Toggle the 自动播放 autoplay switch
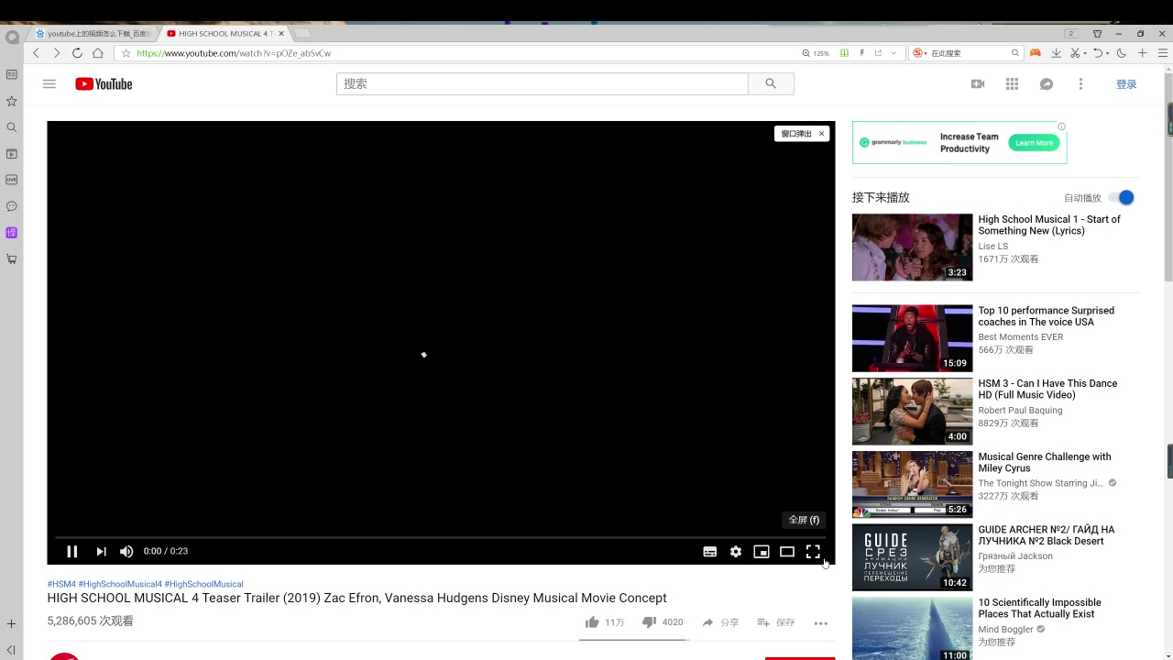 pyautogui.click(x=1122, y=197)
